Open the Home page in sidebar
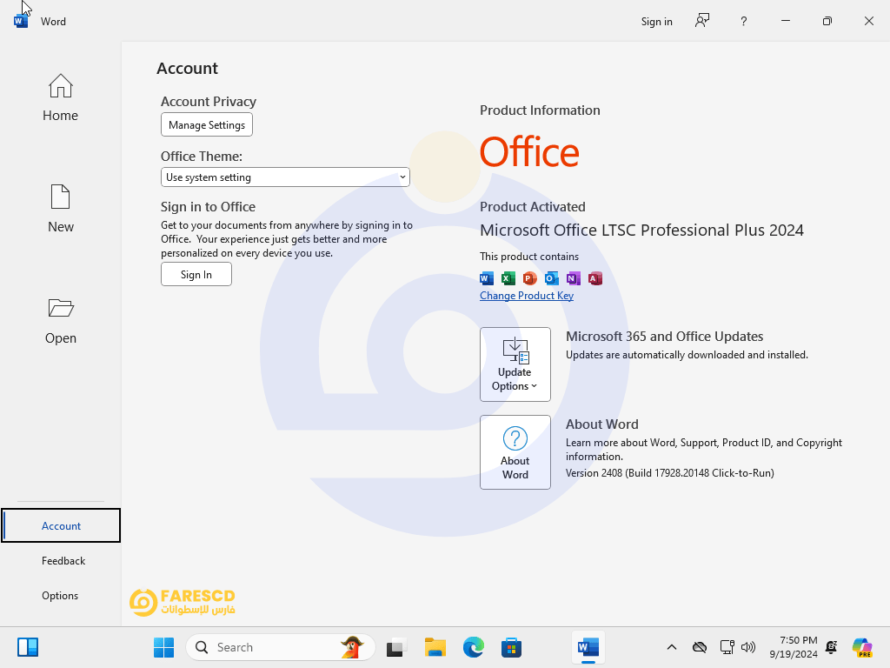Image resolution: width=890 pixels, height=668 pixels. [x=60, y=97]
